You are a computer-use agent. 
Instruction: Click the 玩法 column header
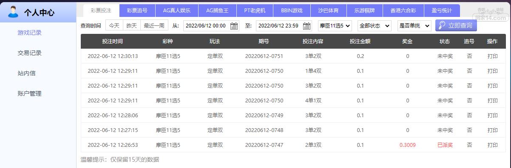click(215, 41)
